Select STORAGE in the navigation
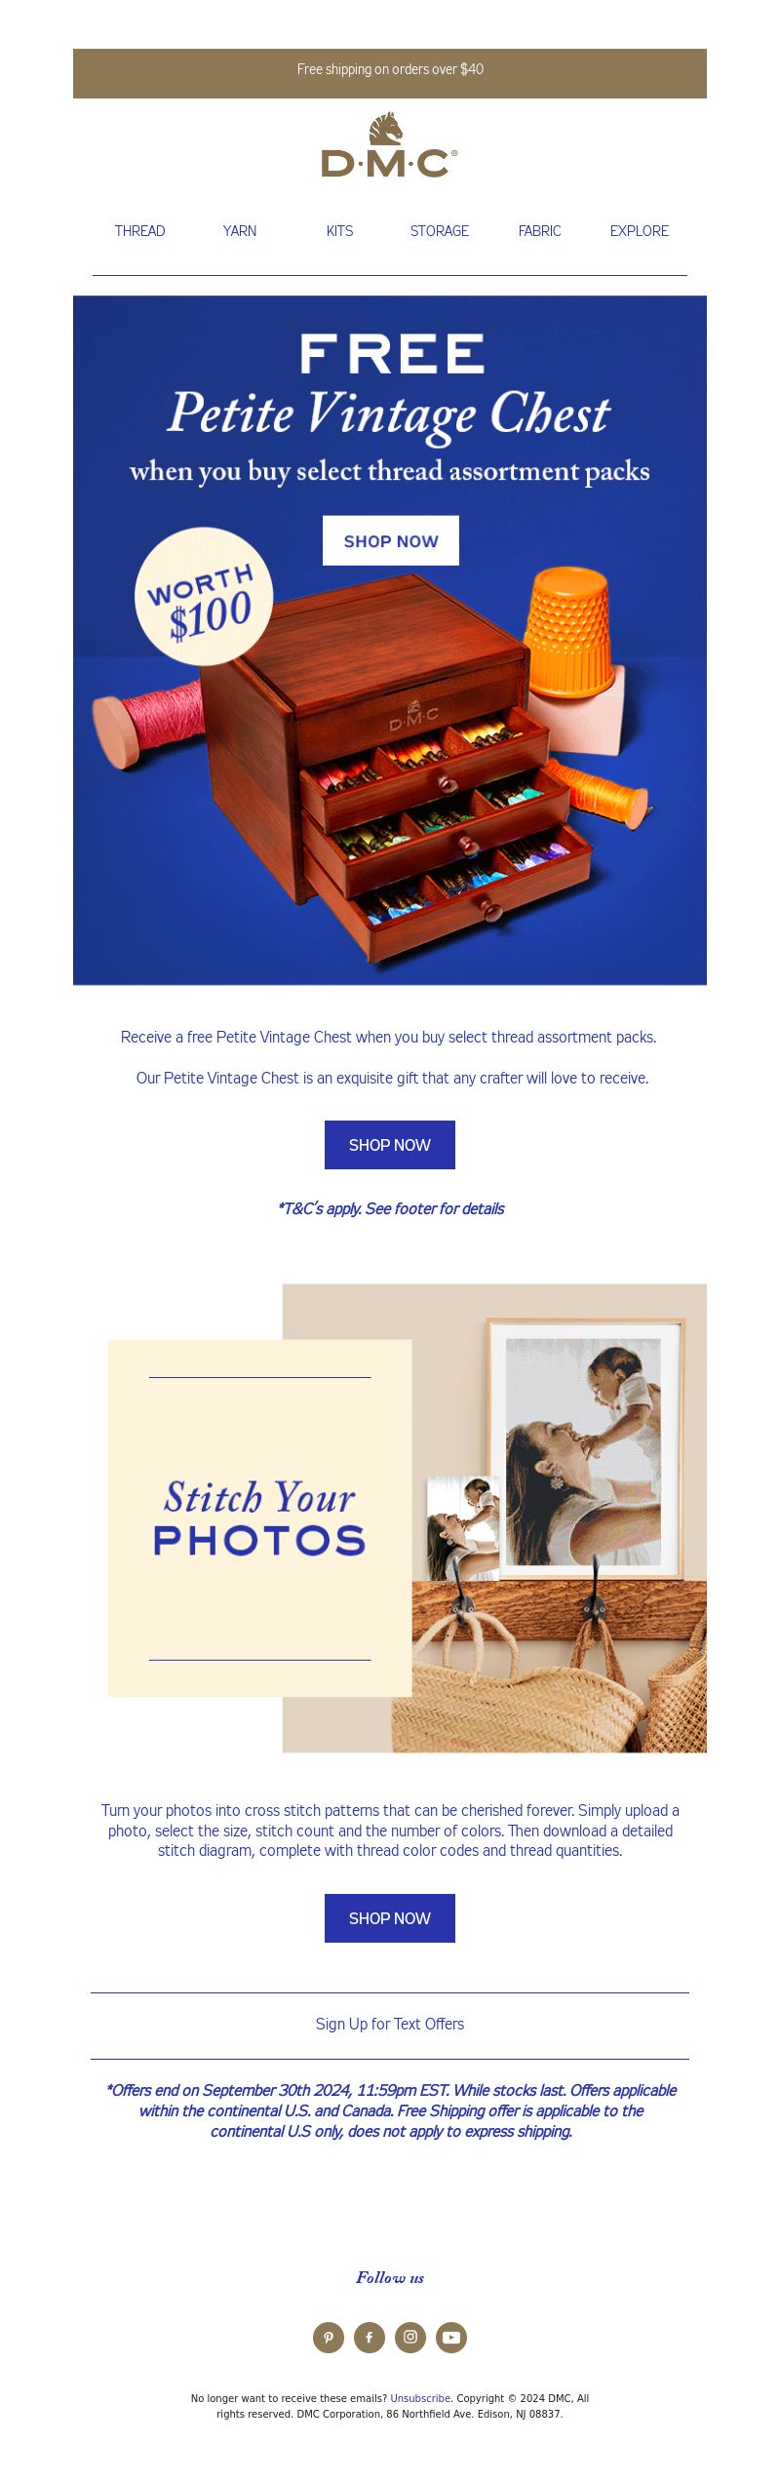 [440, 231]
